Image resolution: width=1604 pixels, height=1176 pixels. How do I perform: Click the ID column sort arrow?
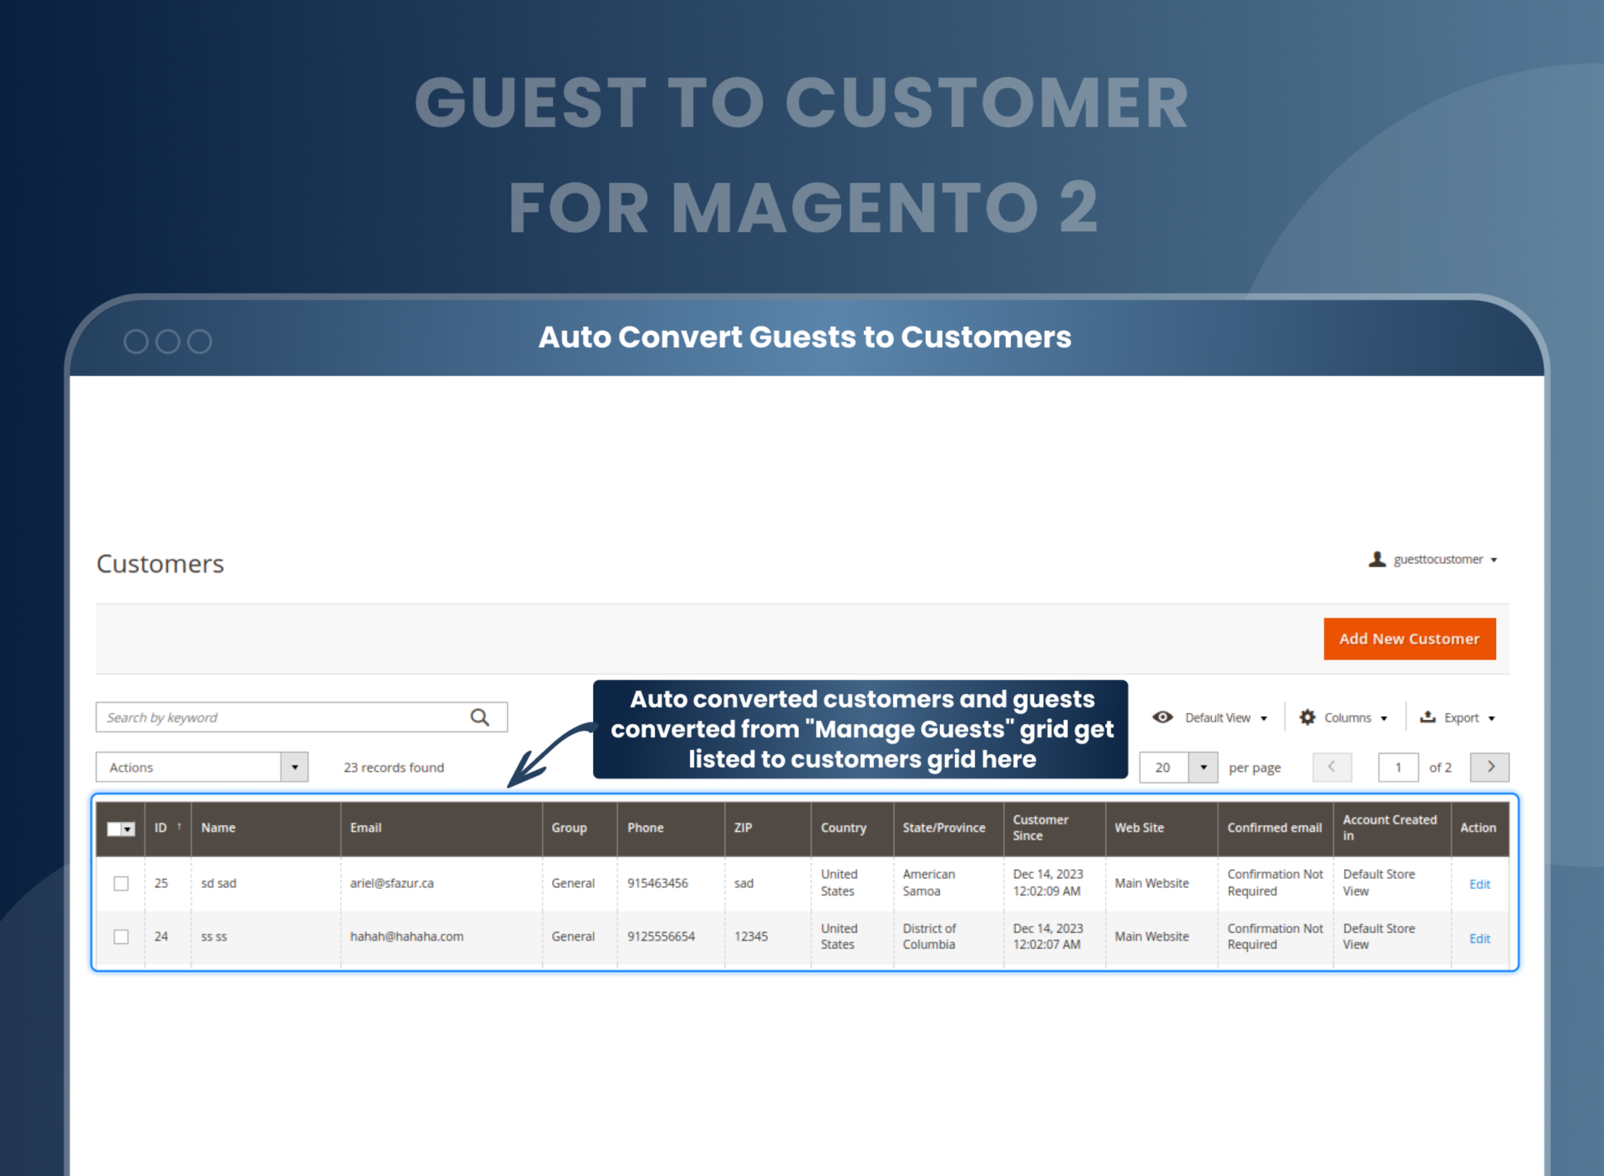(x=179, y=826)
